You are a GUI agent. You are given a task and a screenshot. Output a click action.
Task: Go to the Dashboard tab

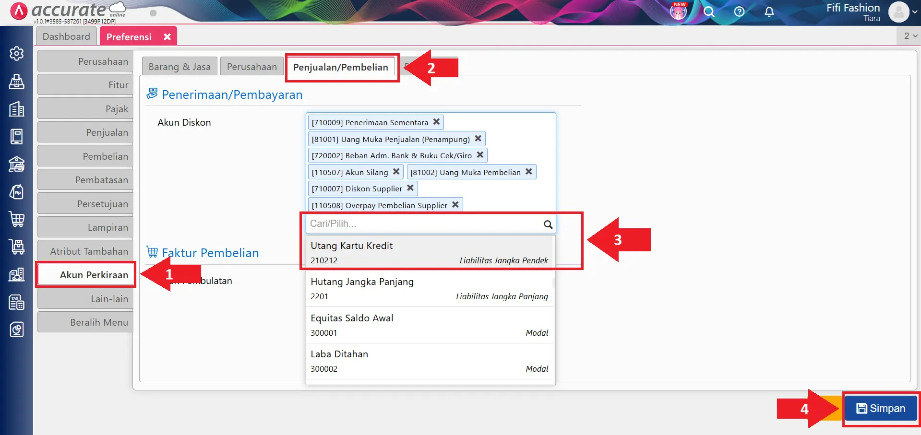click(x=66, y=37)
